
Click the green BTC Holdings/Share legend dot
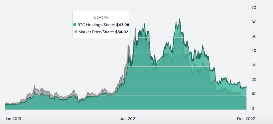tap(75, 25)
